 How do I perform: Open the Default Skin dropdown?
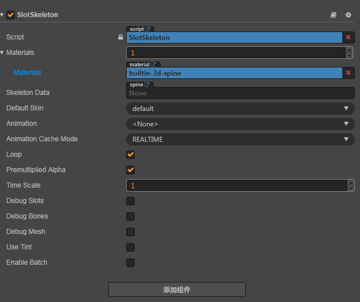tap(240, 108)
